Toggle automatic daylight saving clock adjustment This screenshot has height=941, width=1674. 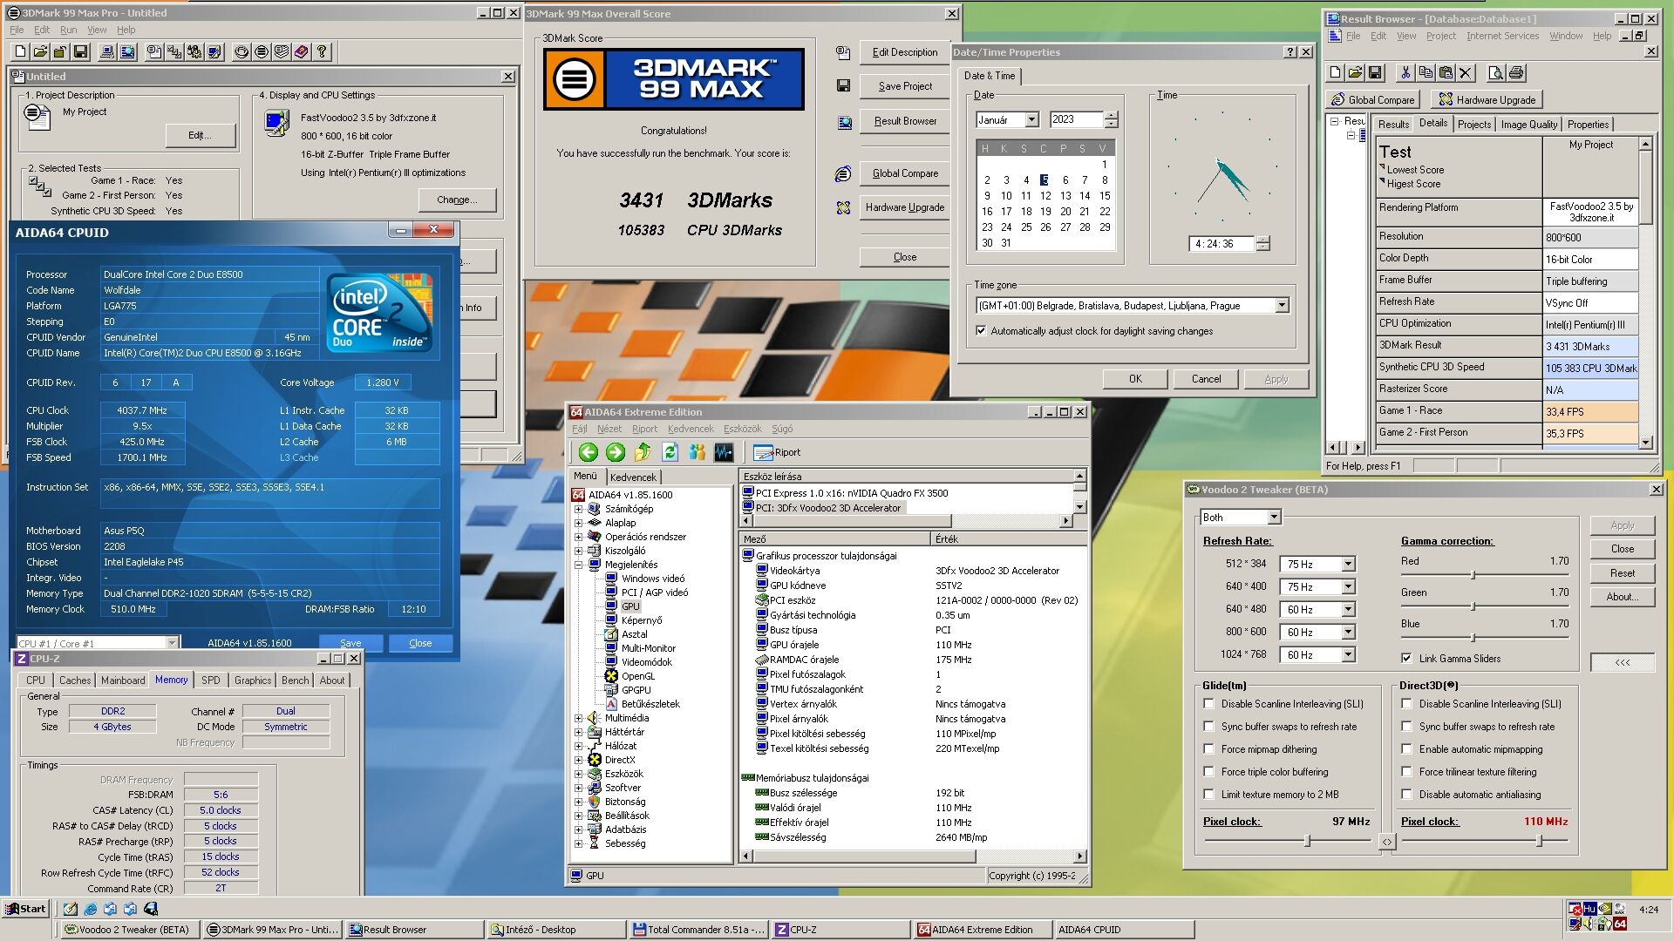click(981, 331)
